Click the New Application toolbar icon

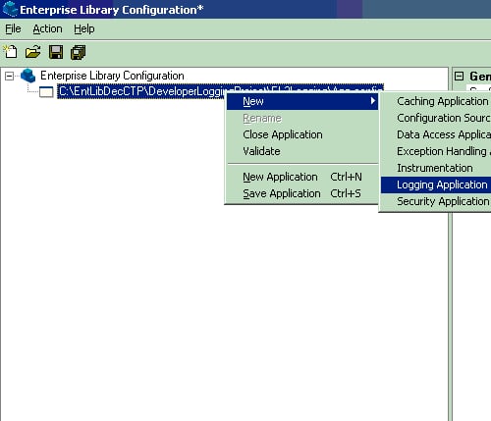point(10,52)
